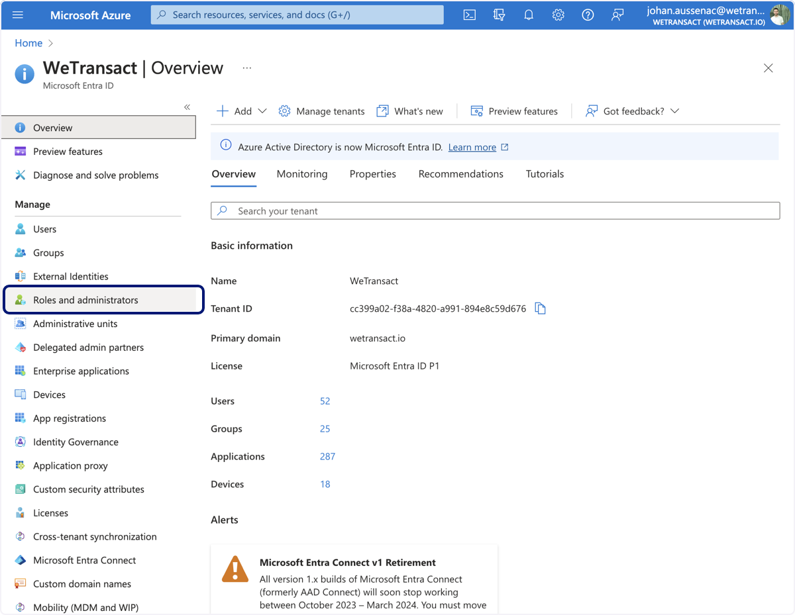This screenshot has height=615, width=795.
Task: Click the Devices icon in sidebar
Action: (x=21, y=395)
